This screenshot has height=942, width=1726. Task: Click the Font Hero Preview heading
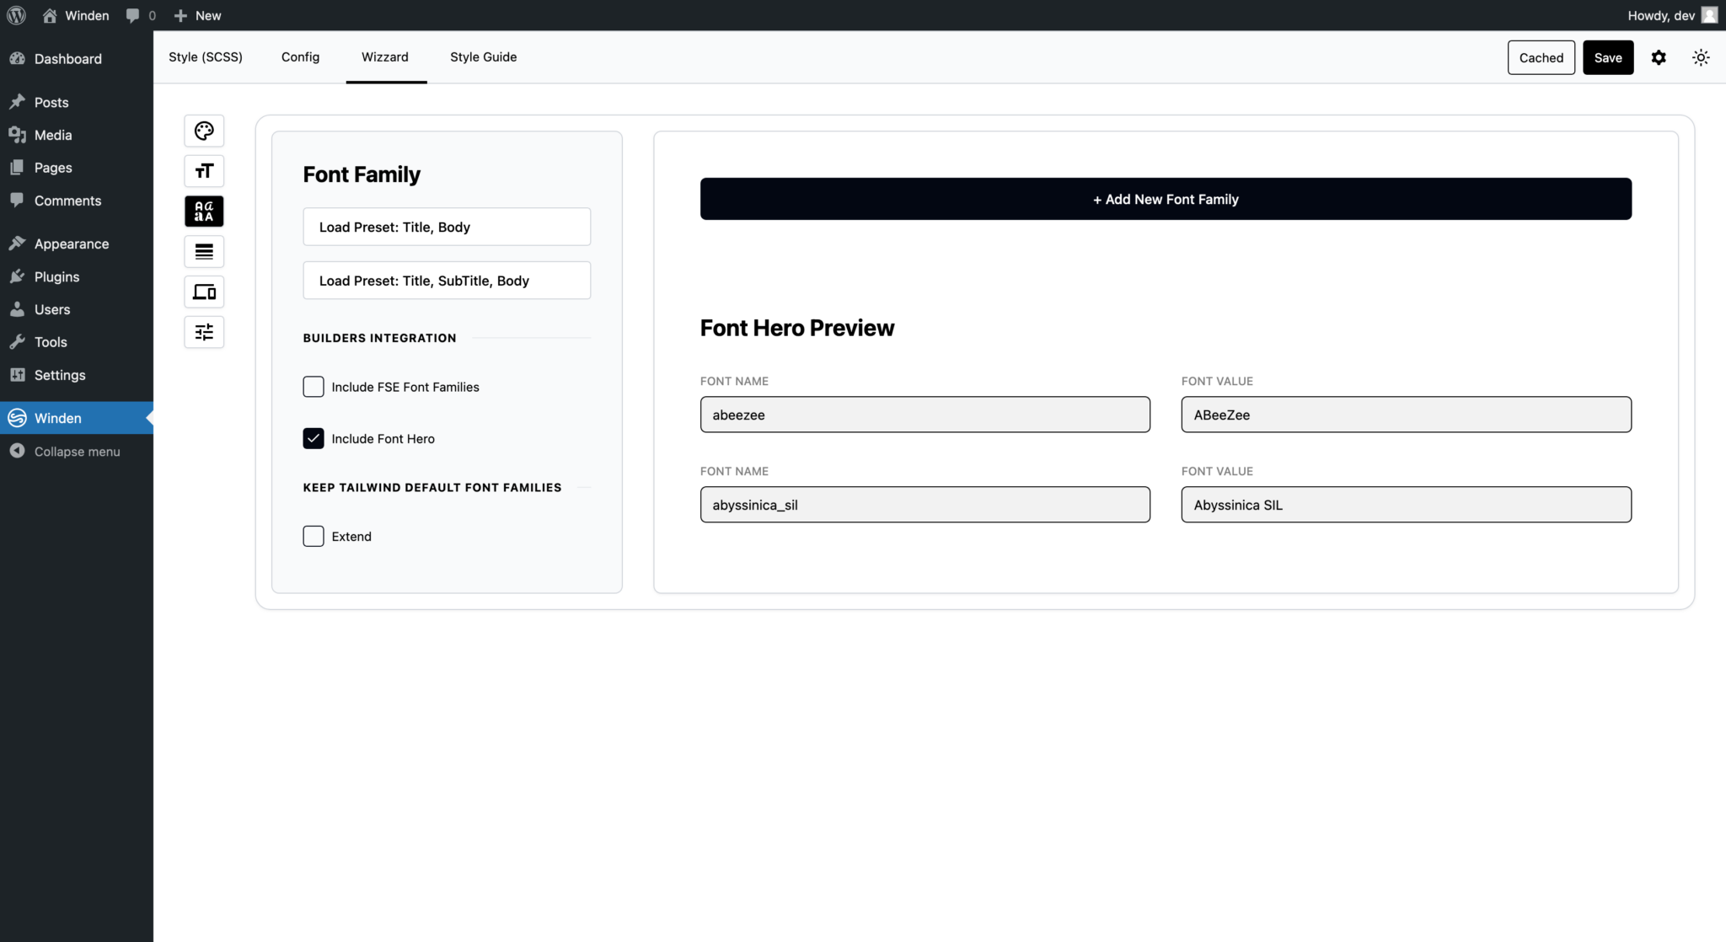click(x=797, y=328)
